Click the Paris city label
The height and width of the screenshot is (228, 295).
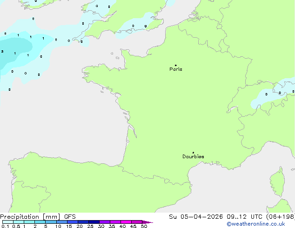click(x=176, y=69)
